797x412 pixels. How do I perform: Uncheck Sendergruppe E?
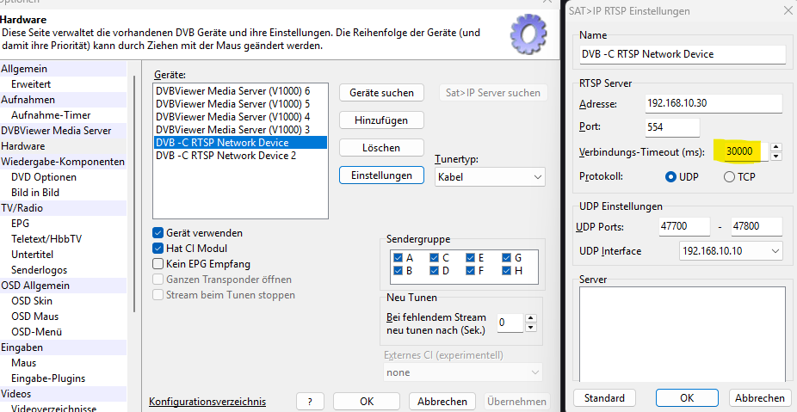pyautogui.click(x=470, y=257)
